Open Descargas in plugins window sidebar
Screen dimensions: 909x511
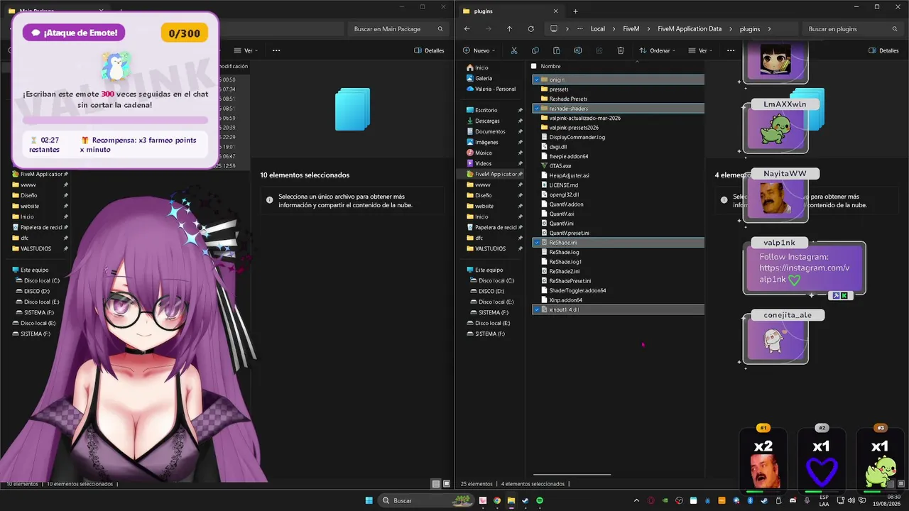coord(487,121)
